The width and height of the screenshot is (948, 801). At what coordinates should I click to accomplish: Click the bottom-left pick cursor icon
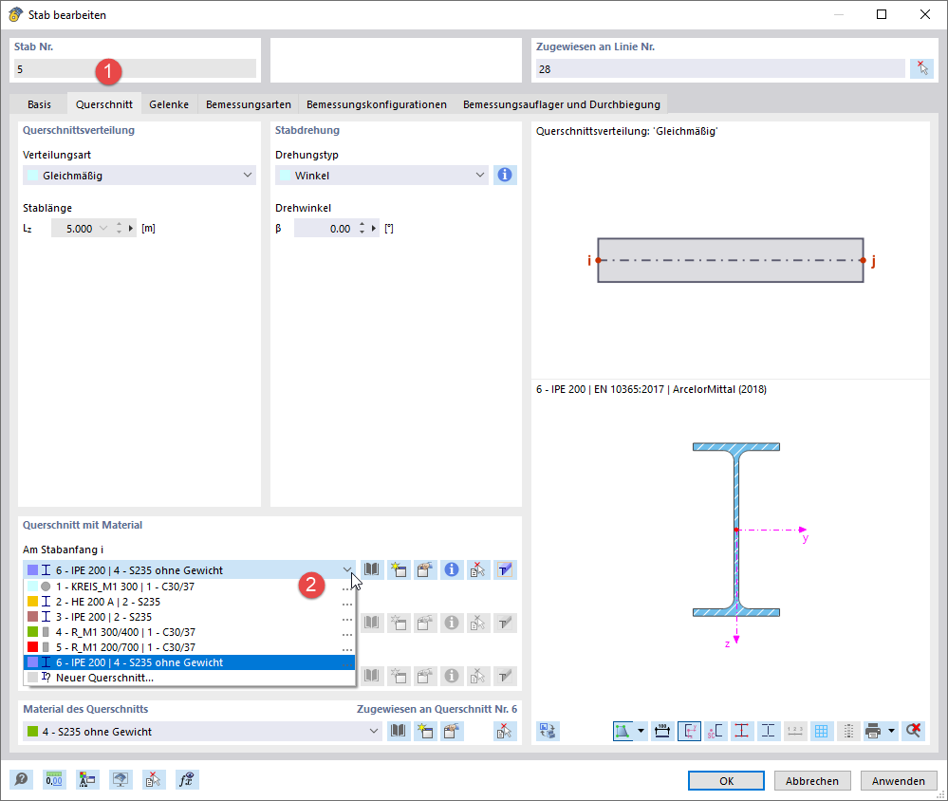click(153, 780)
